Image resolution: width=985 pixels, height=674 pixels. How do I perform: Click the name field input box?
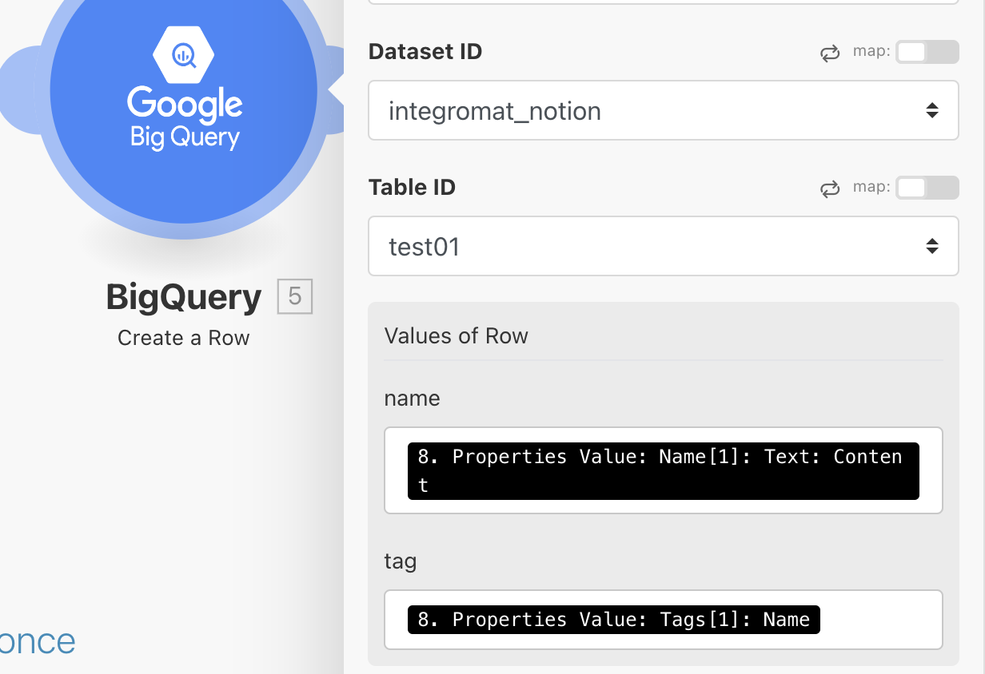(x=663, y=470)
